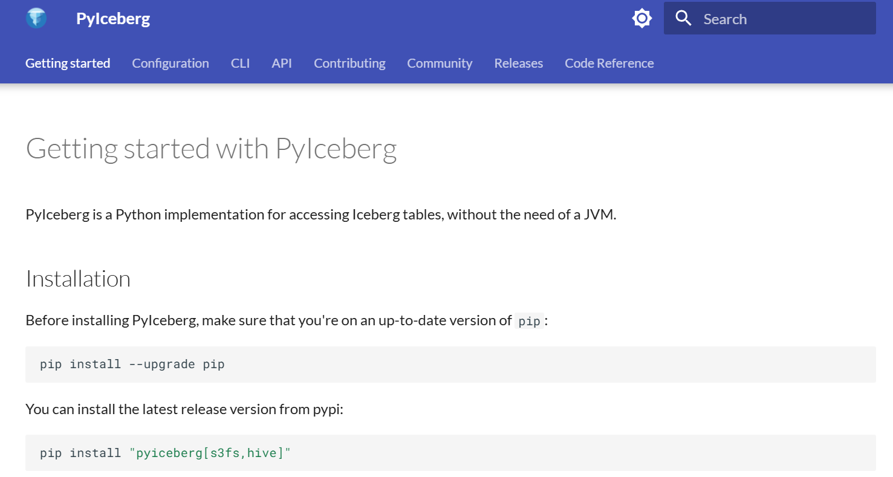Click the Installation section heading

coord(78,279)
